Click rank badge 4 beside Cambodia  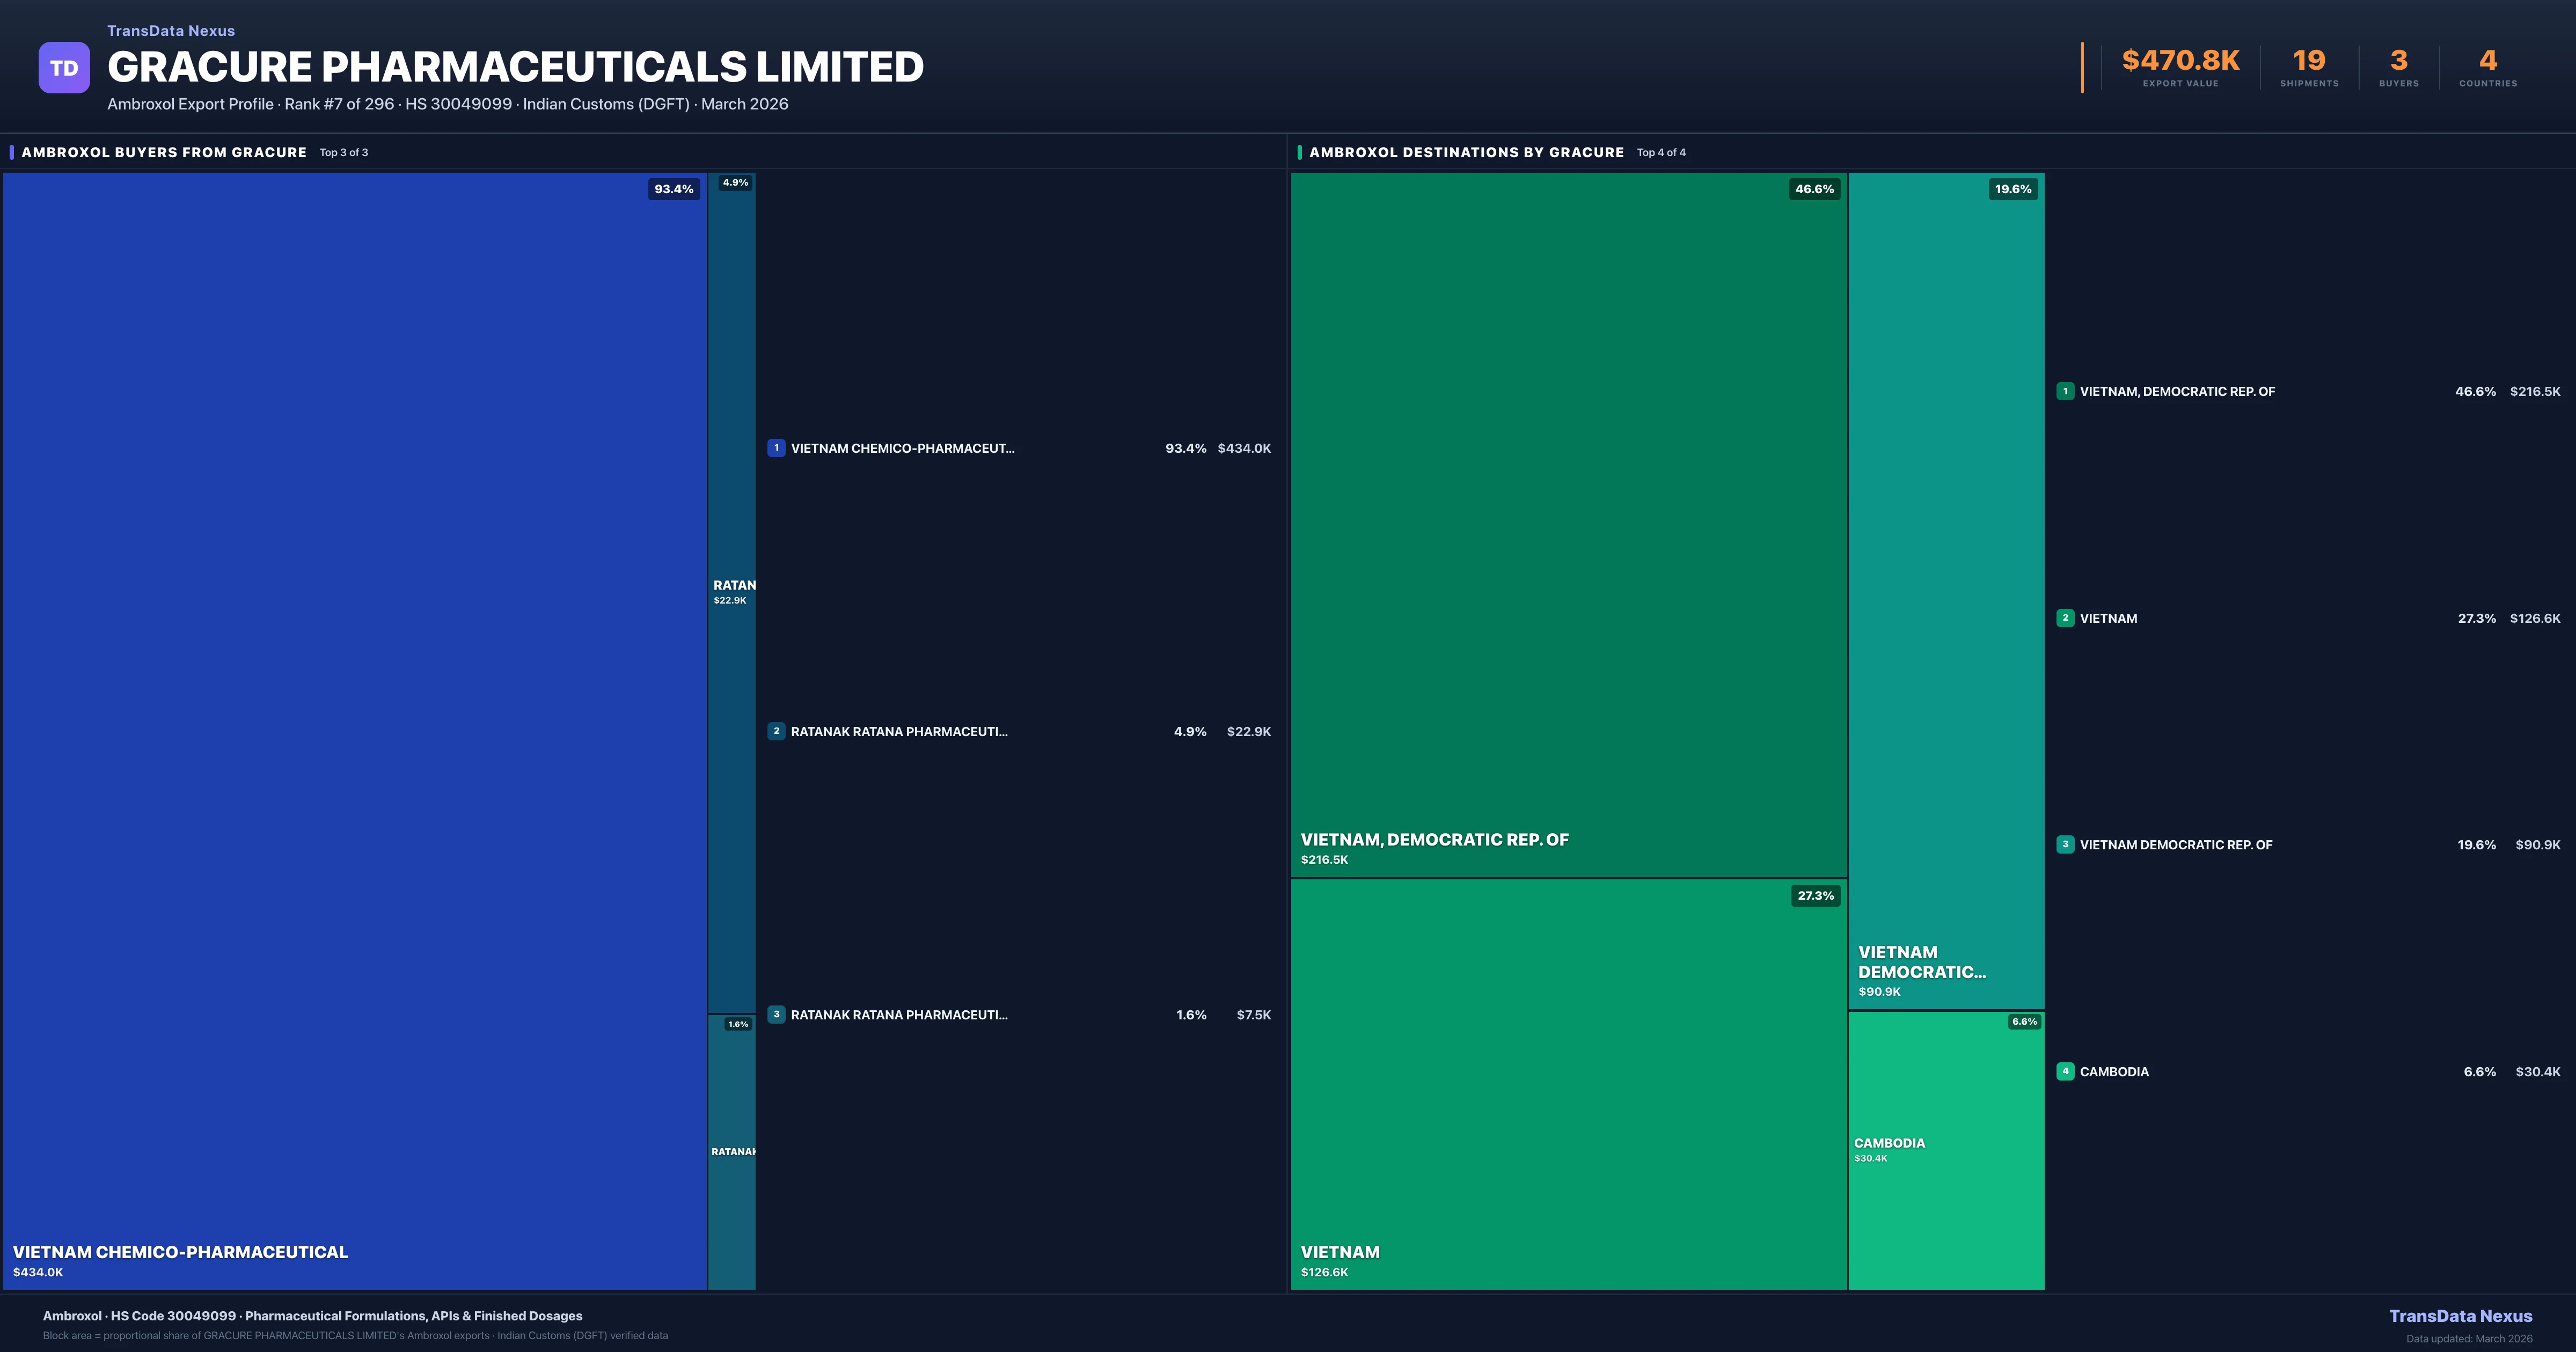2065,1071
